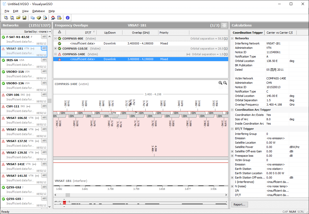Image resolution: width=309 pixels, height=214 pixels.
Task: Collapse the COMPASS-140E victim group
Action: pyautogui.click(x=56, y=54)
